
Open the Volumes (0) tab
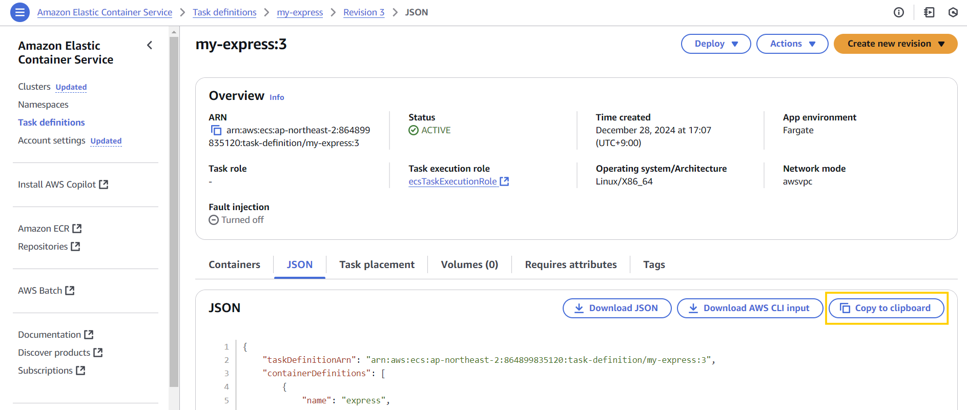click(x=469, y=264)
